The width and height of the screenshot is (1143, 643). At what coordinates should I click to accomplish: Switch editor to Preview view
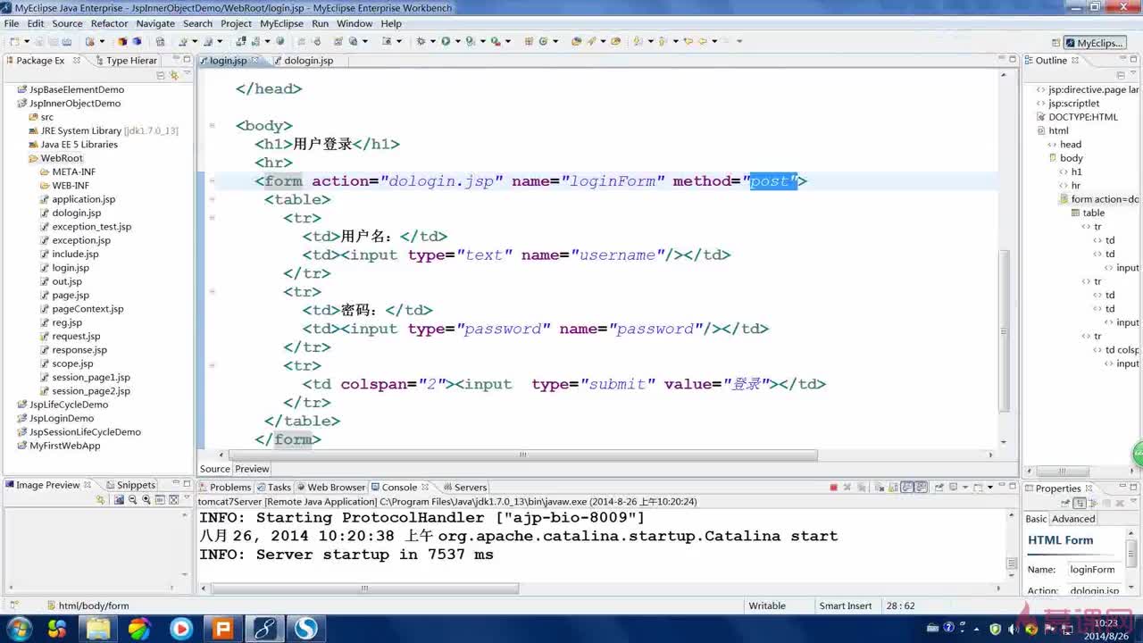(x=252, y=469)
